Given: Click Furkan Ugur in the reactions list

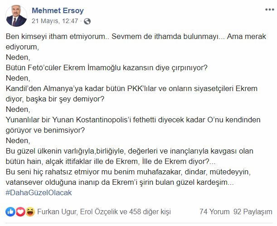Looking at the screenshot, I should click(57, 212).
